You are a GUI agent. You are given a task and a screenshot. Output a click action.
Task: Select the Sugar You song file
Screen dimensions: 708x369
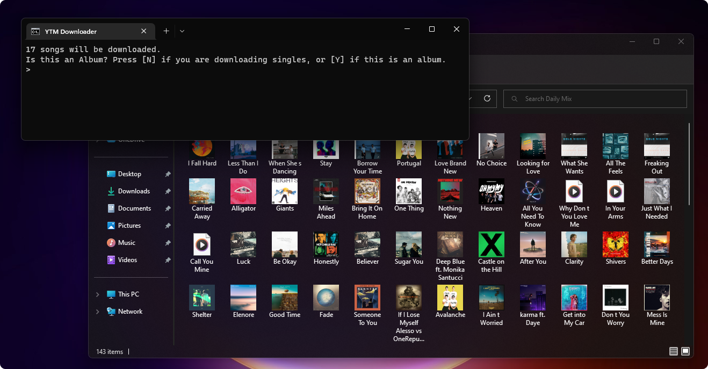tap(409, 249)
